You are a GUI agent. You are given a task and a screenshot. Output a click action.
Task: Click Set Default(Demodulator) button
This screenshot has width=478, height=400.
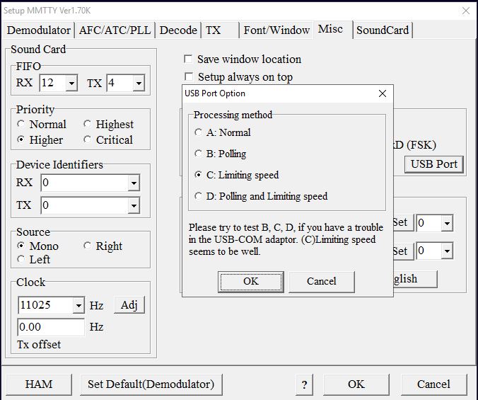point(151,384)
